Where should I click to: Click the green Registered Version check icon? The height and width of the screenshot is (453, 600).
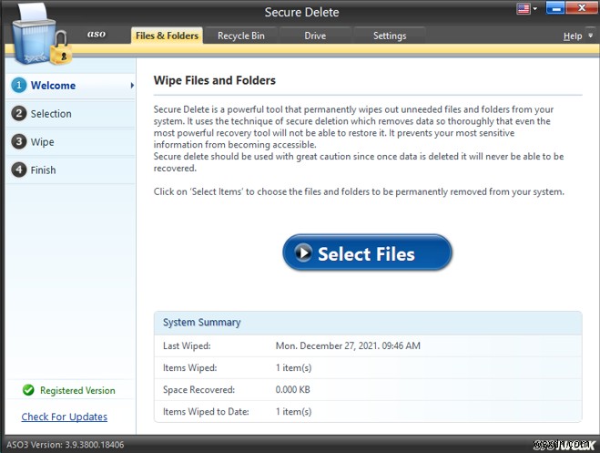pos(28,390)
